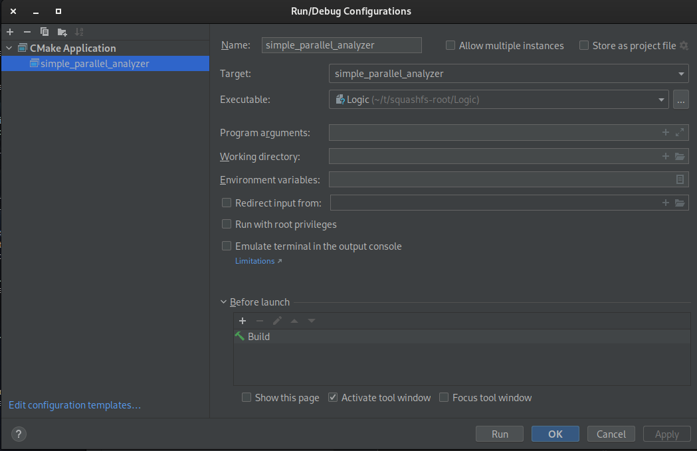Image resolution: width=697 pixels, height=451 pixels.
Task: Browse executable with the ellipsis button
Action: pos(680,100)
